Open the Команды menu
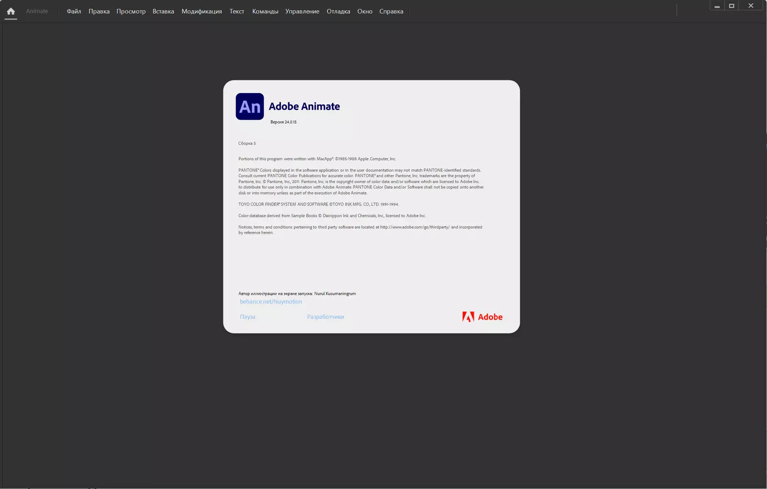 [265, 12]
